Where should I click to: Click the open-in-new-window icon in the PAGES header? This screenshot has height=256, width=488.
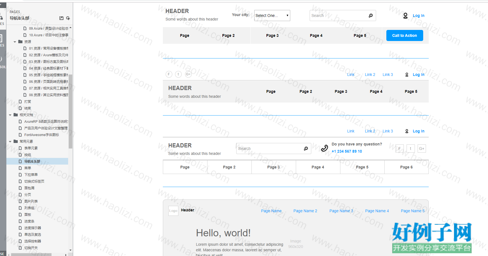tap(61, 18)
